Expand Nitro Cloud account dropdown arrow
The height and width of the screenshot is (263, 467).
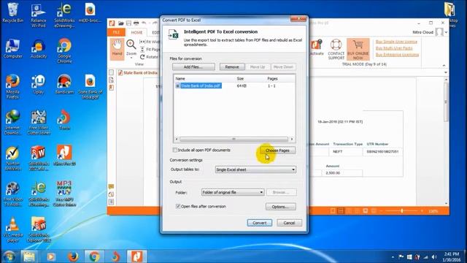[x=446, y=32]
